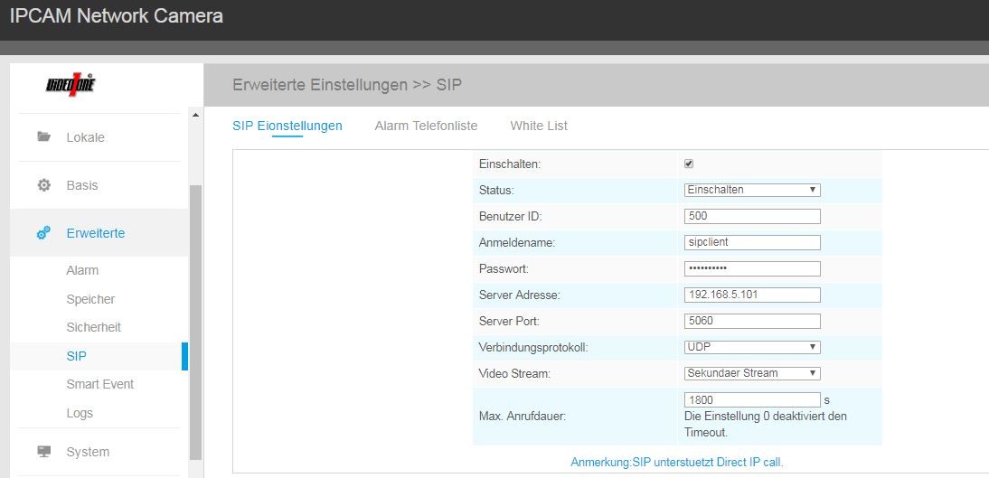Go to Speicher settings
This screenshot has height=478, width=989.
(x=90, y=299)
